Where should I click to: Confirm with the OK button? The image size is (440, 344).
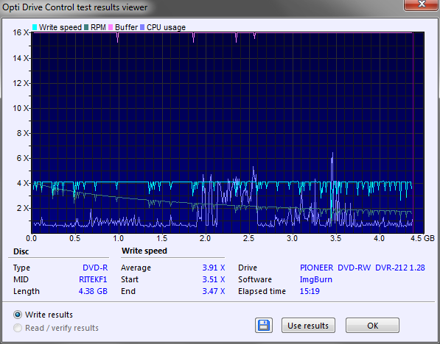[372, 325]
